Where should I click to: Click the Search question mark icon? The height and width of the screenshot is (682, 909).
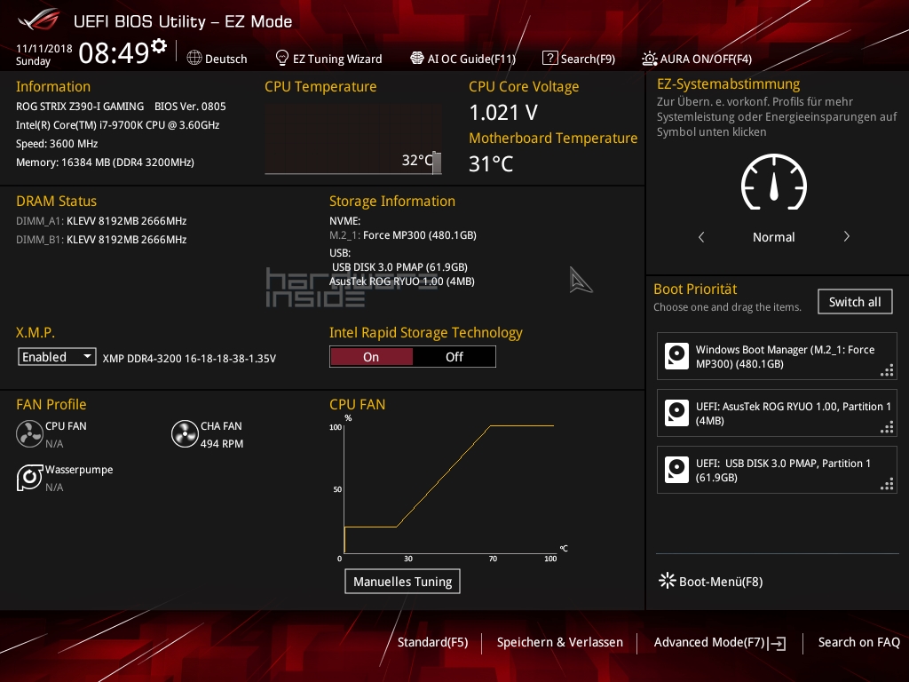coord(549,58)
